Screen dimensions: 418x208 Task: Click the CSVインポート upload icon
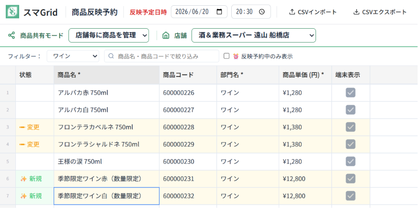coord(292,12)
